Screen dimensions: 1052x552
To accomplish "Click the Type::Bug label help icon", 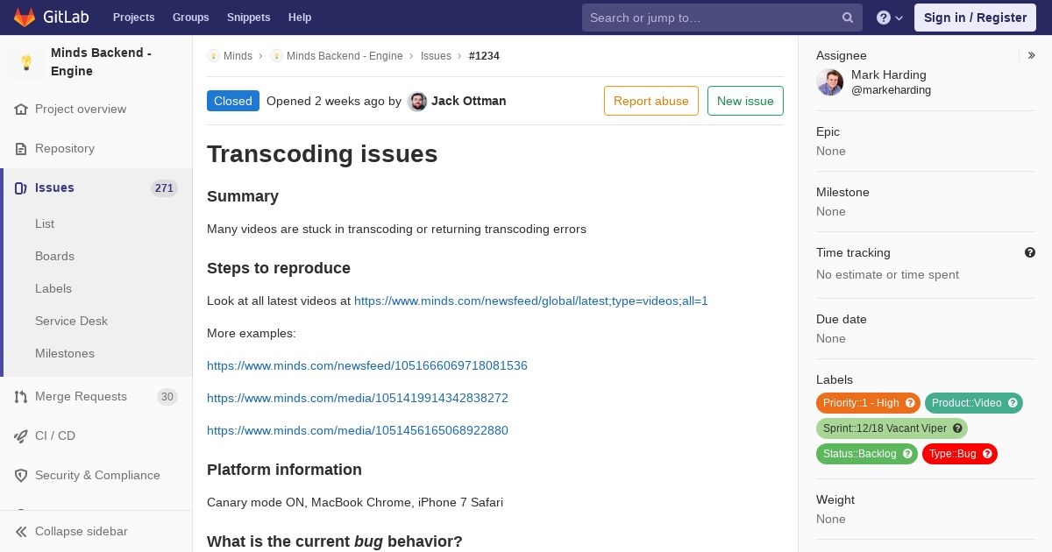I will coord(987,454).
